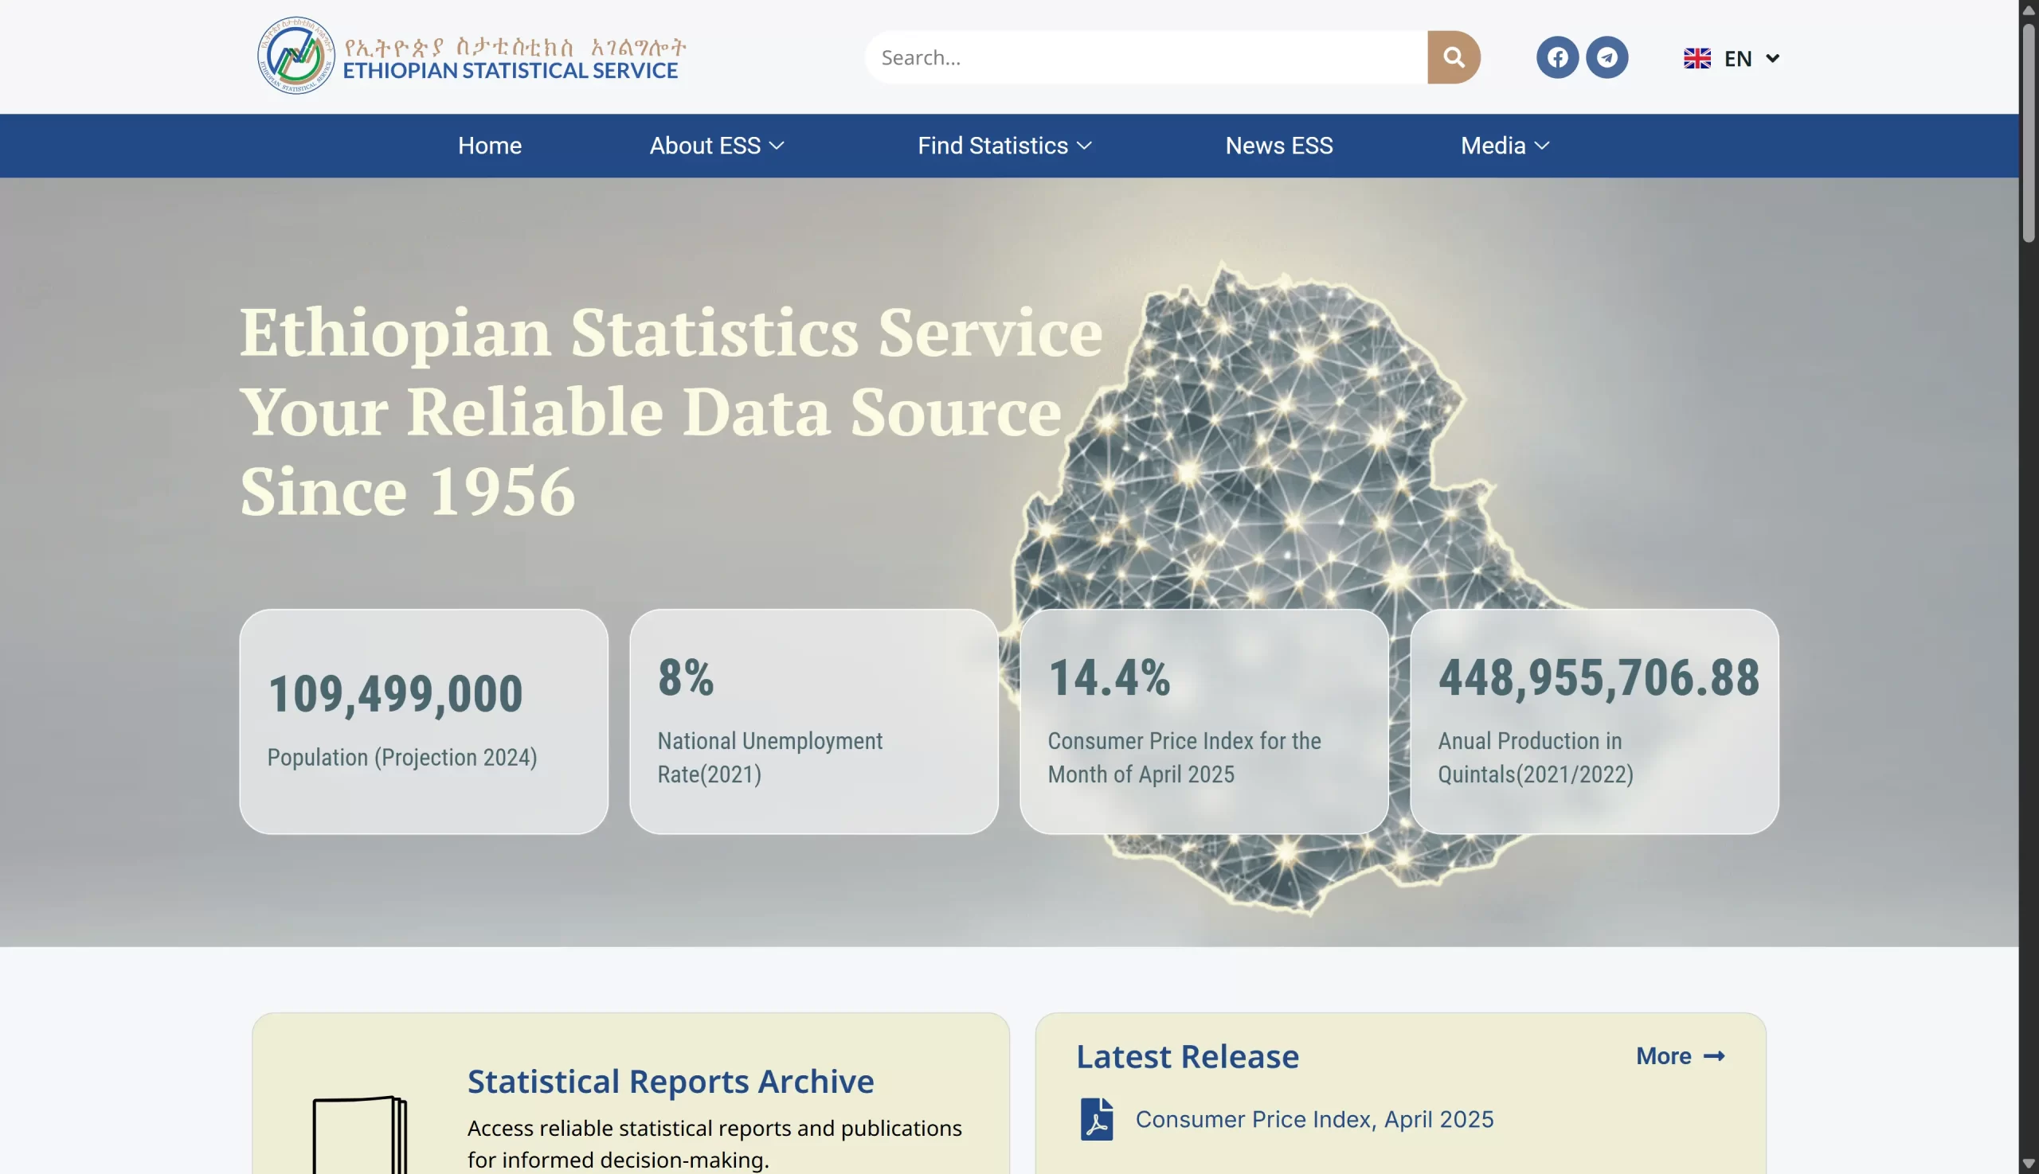Click the search magnifier button
The height and width of the screenshot is (1174, 2039).
coord(1454,57)
